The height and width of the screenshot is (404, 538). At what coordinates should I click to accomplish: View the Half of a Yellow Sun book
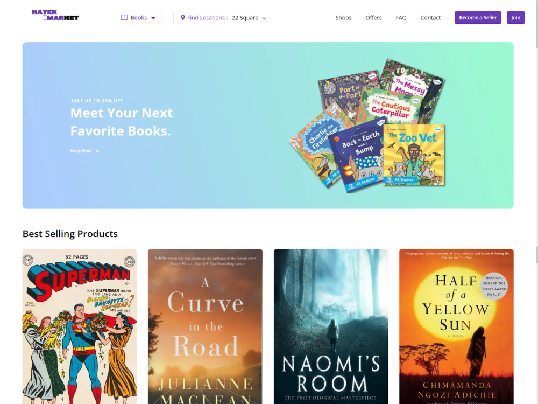point(456,326)
